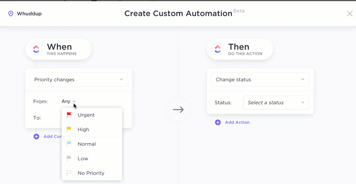Click the red Urgent flag icon
The width and height of the screenshot is (356, 184).
pos(69,115)
